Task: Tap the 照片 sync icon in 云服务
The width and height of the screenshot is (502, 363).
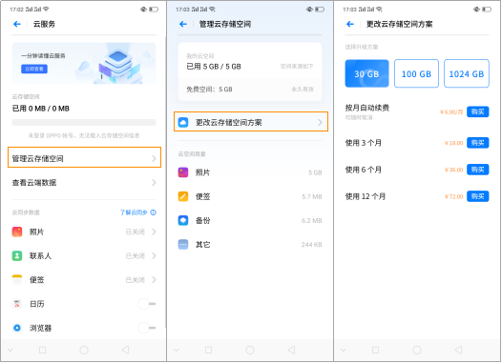Action: click(x=17, y=232)
